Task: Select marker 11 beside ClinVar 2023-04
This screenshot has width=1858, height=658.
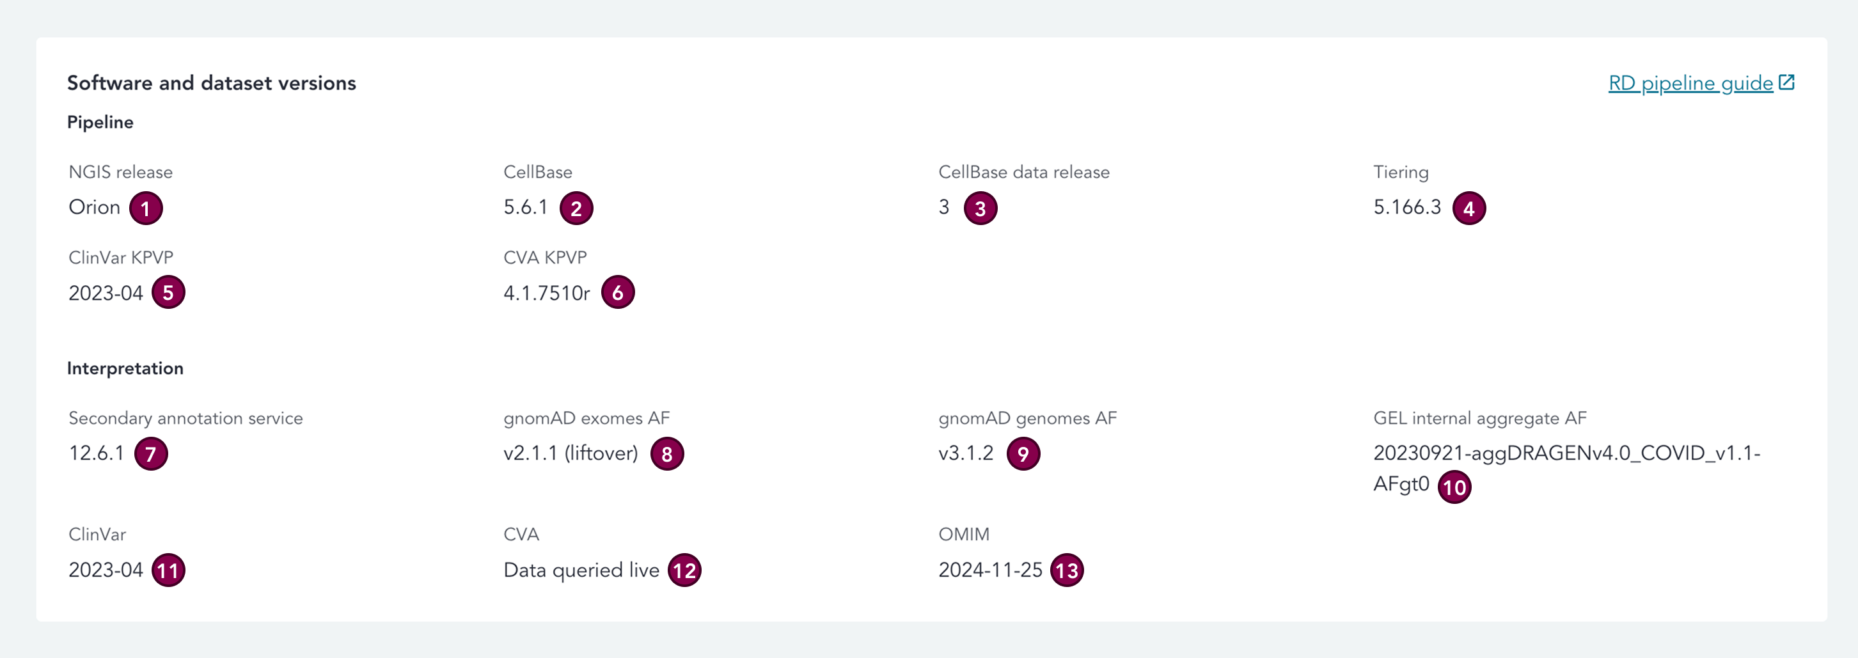Action: click(x=168, y=570)
